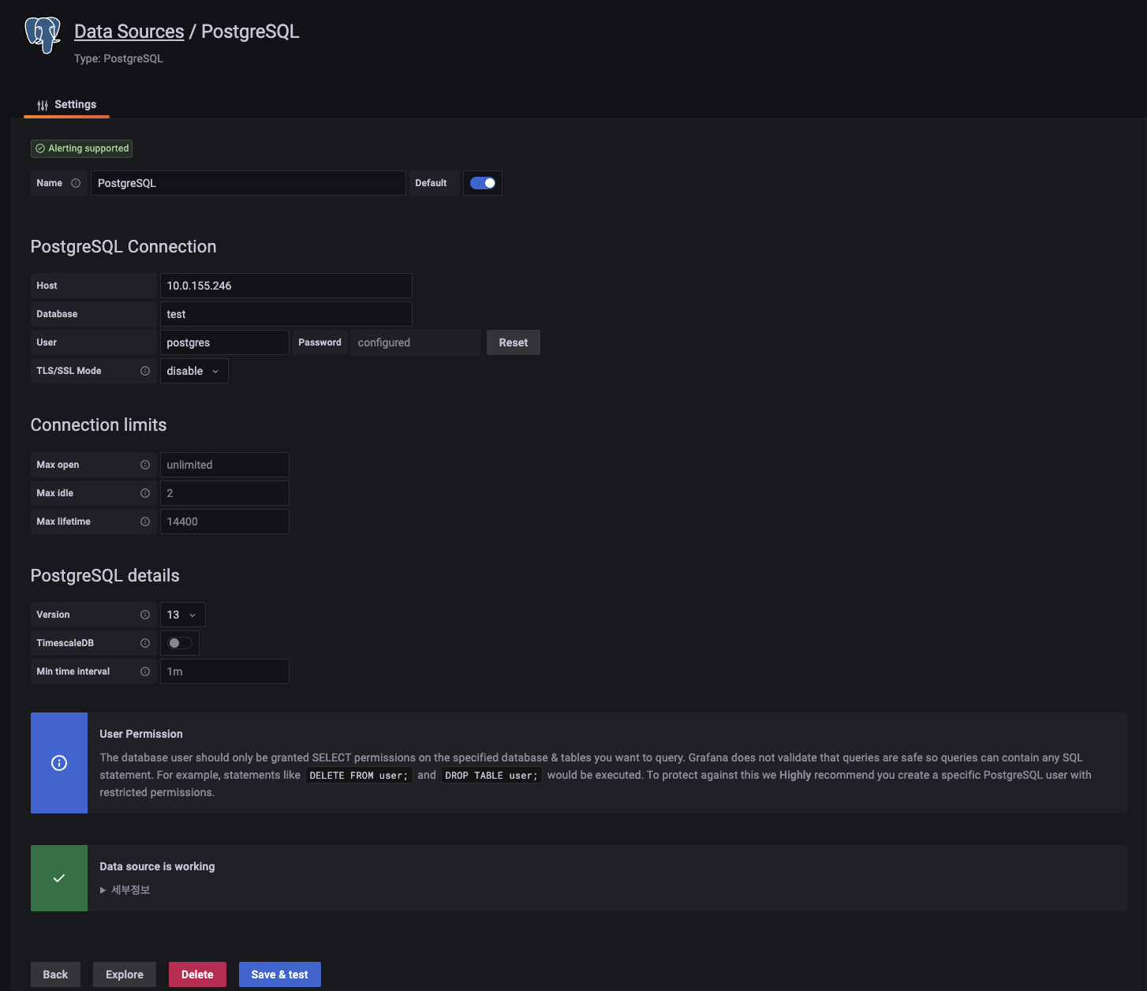Viewport: 1147px width, 991px height.
Task: Focus the Name input field
Action: (248, 183)
